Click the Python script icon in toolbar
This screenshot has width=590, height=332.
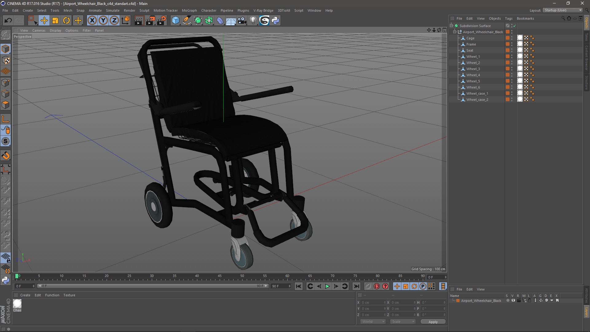tap(275, 21)
